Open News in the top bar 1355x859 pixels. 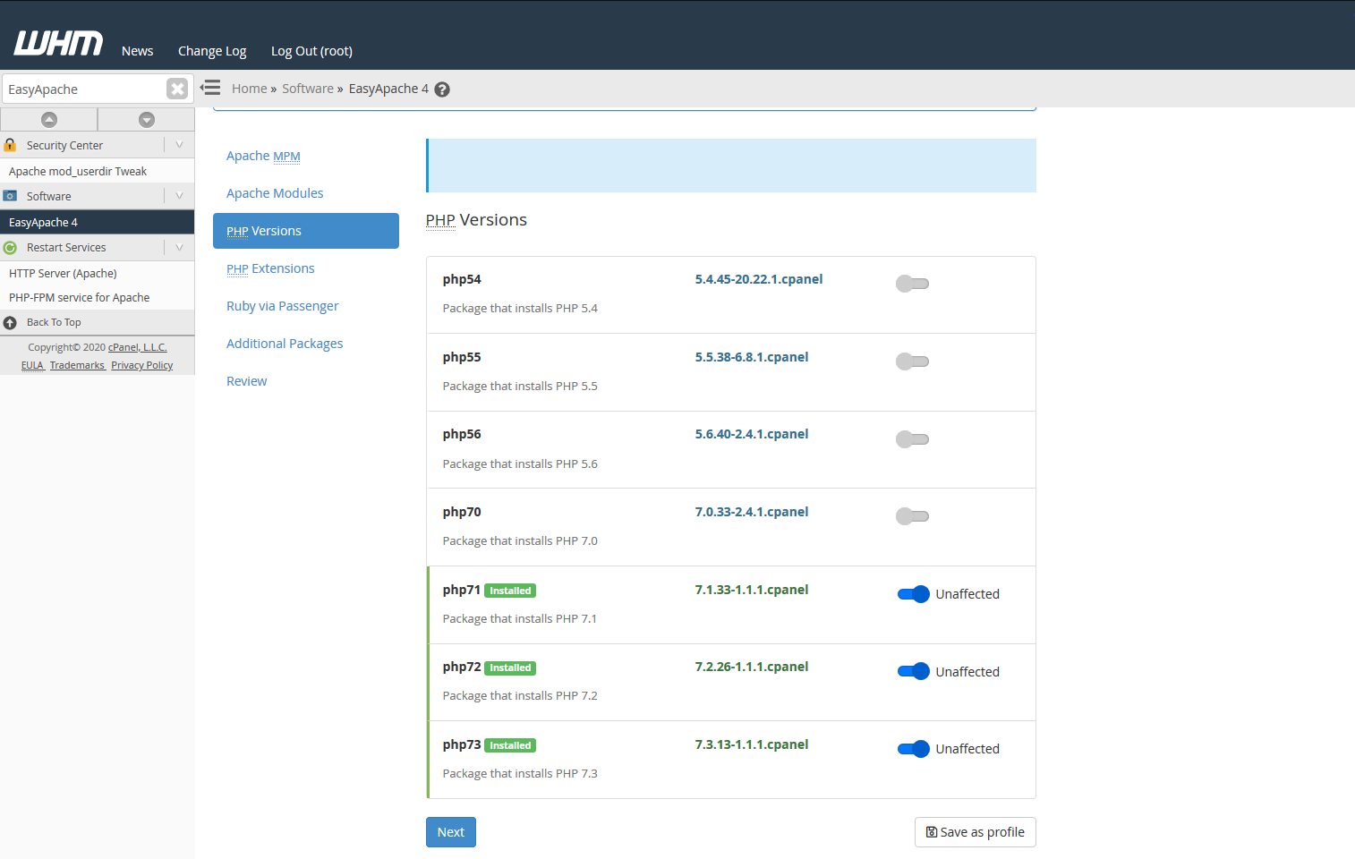137,51
